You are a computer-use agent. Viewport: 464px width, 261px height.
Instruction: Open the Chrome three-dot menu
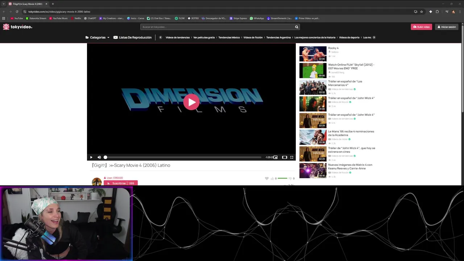[460, 12]
